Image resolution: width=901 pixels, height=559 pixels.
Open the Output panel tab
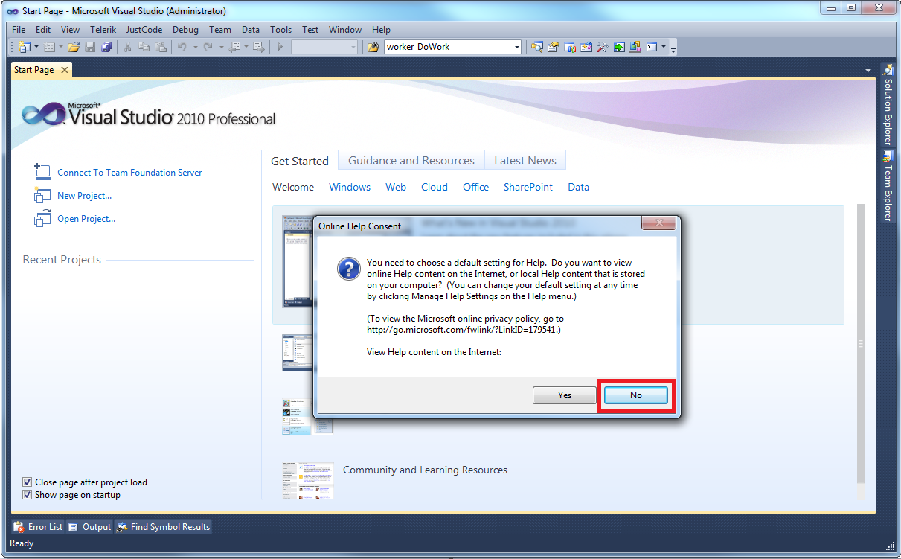(x=89, y=527)
